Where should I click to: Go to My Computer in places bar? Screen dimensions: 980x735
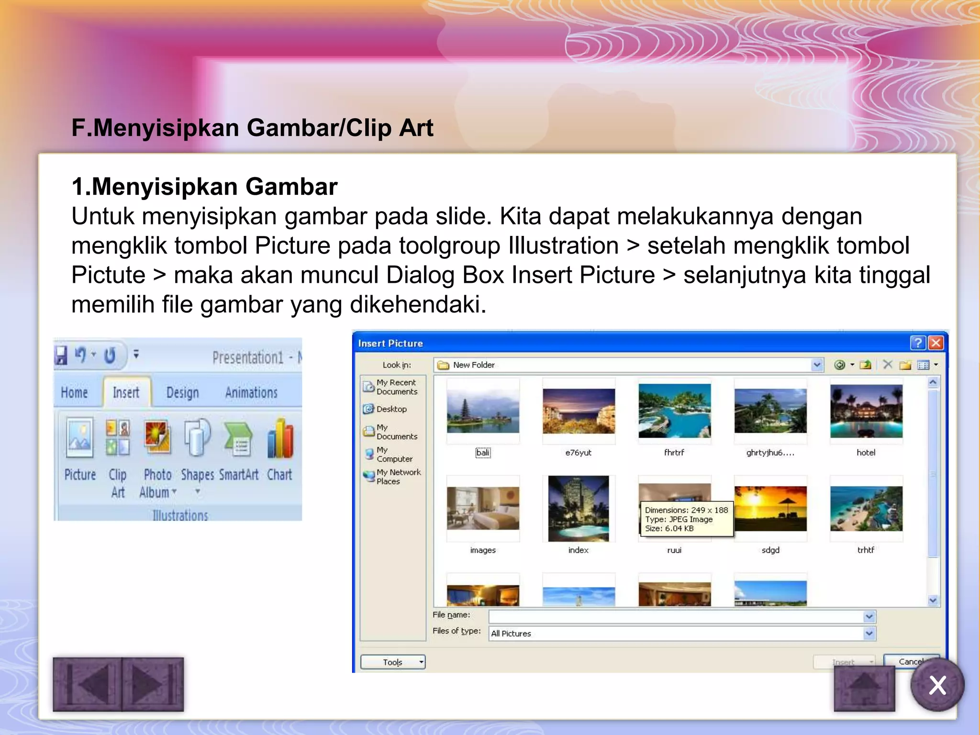(x=389, y=454)
